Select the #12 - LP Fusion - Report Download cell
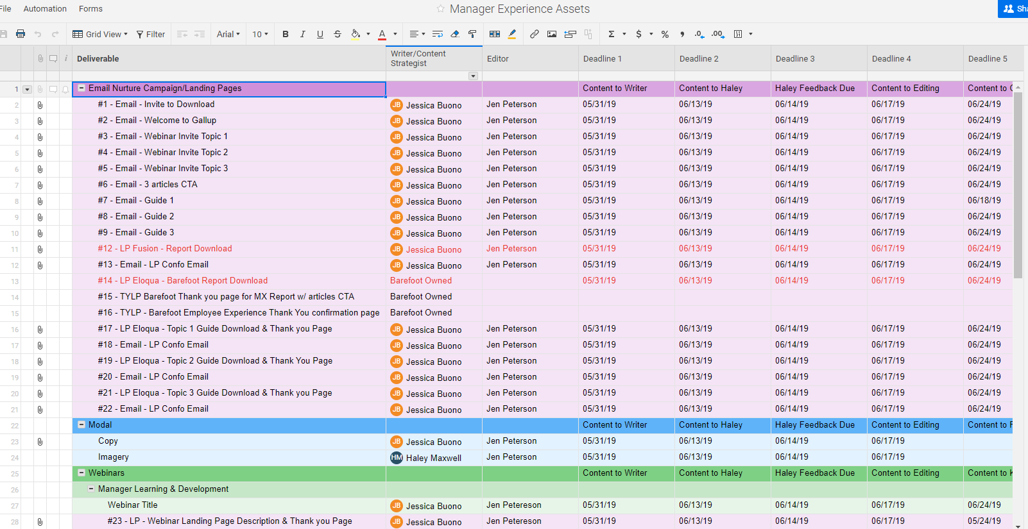 click(229, 249)
